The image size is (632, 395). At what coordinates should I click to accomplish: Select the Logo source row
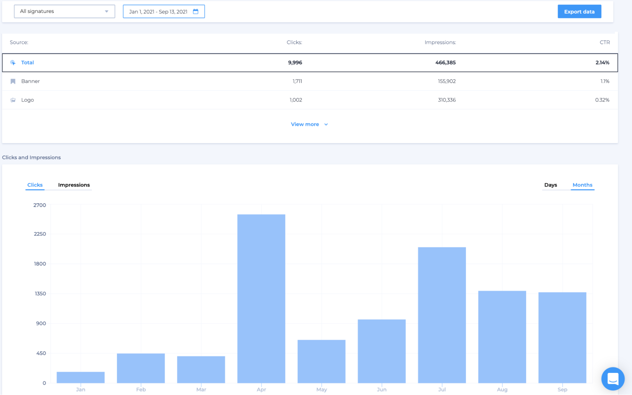tap(310, 100)
